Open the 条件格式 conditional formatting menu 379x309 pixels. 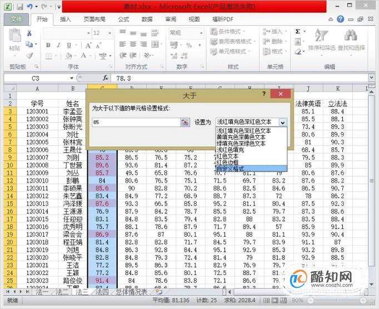coord(227,32)
